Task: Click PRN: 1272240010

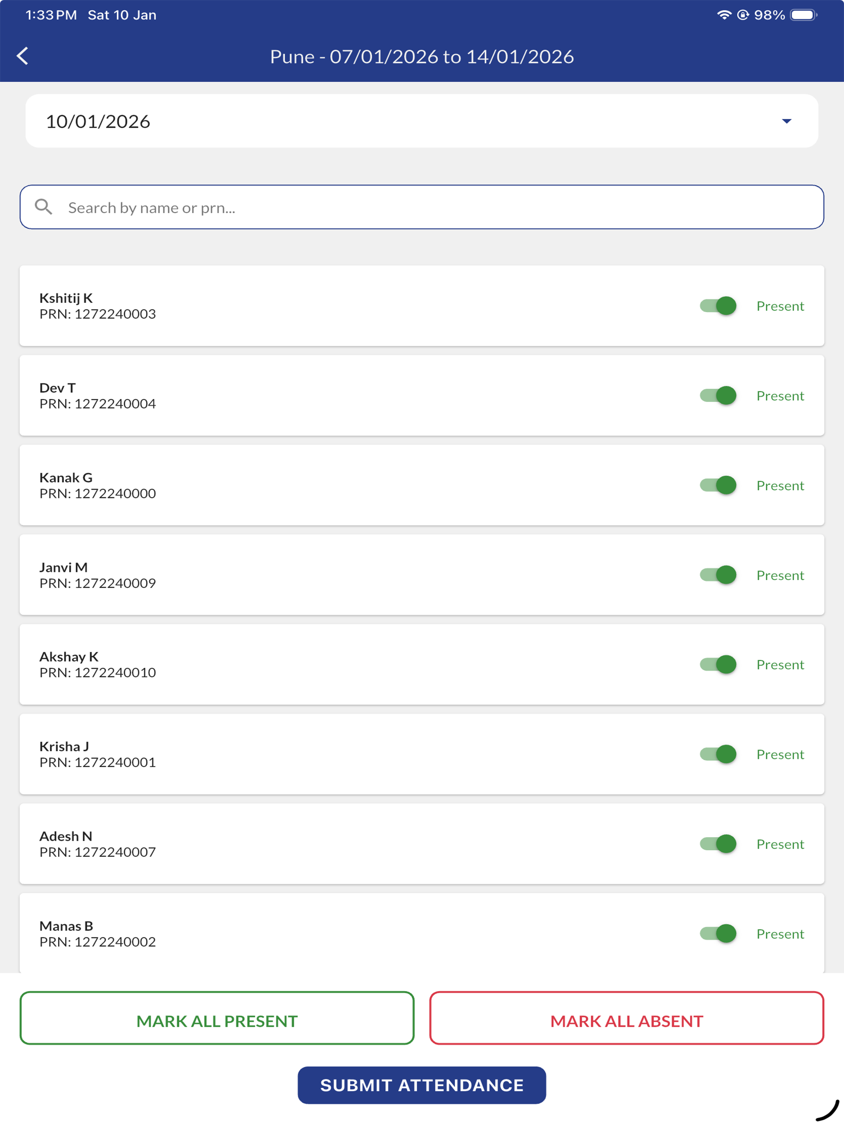Action: pos(98,672)
